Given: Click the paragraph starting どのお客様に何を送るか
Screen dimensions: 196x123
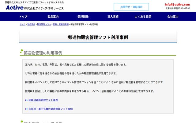Looking at the screenshot, I should coord(71,73).
